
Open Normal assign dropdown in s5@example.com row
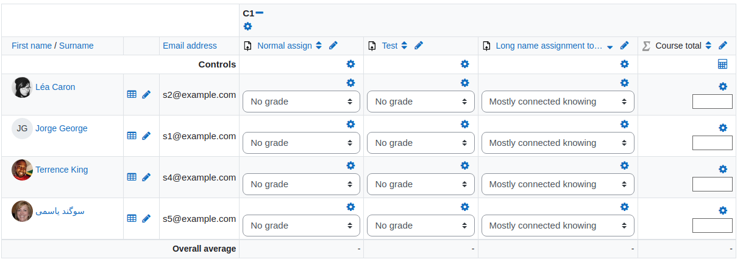[301, 226]
